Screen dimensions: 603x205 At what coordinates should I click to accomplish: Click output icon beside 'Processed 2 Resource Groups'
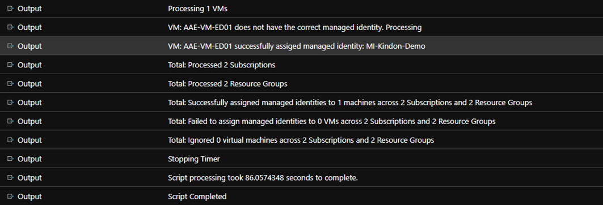[10, 84]
